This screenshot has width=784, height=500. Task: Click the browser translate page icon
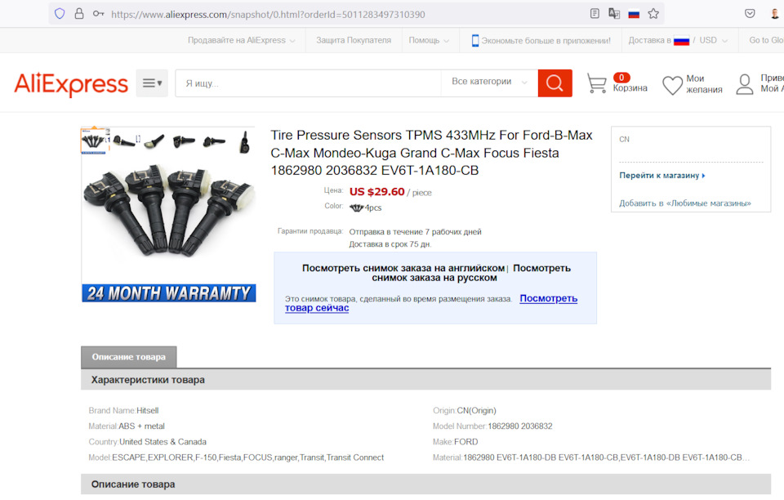tap(614, 14)
